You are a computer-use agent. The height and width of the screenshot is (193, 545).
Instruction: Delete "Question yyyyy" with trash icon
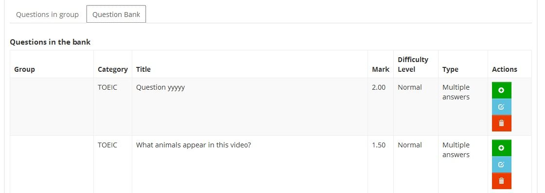tap(501, 123)
